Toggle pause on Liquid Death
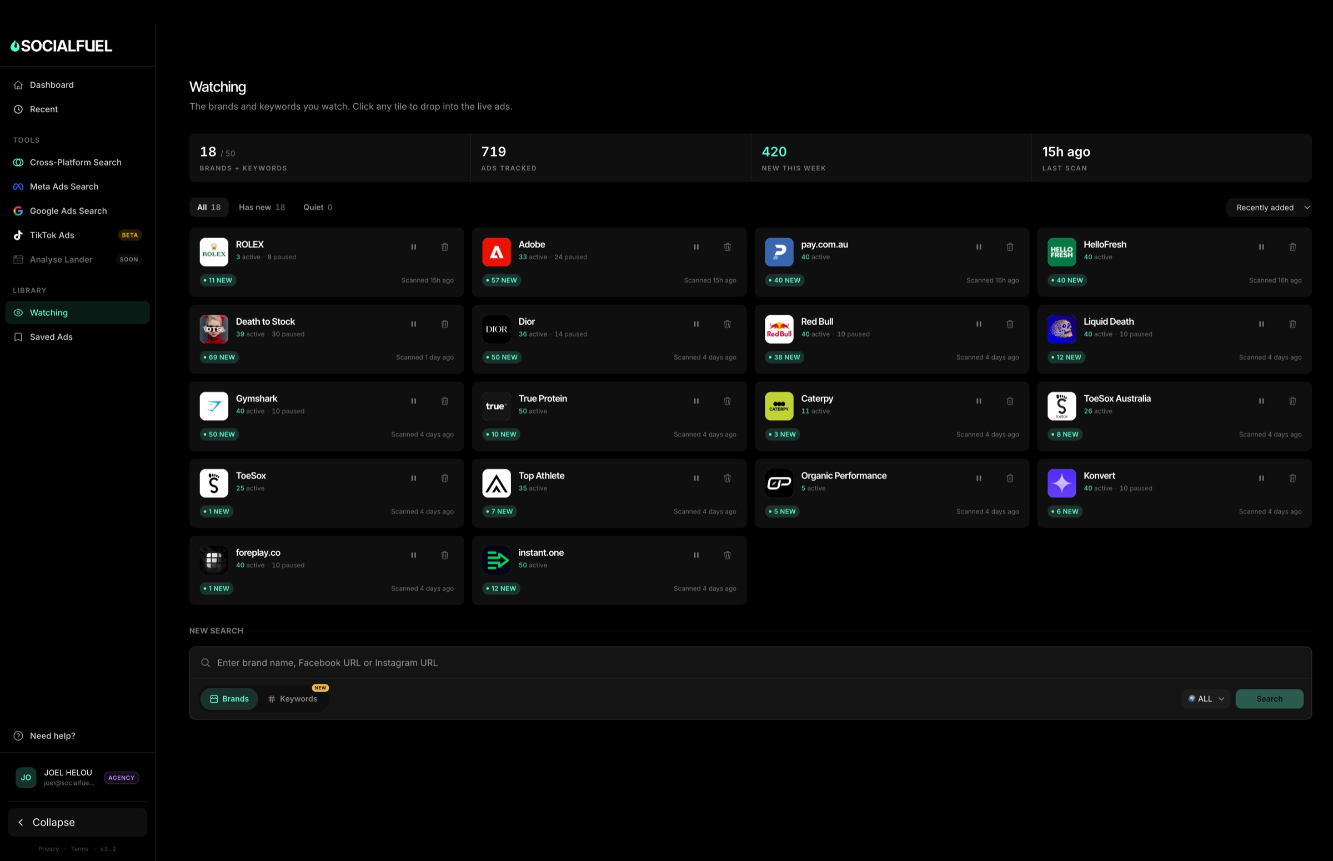Screen dimensions: 1333x861 (1261, 324)
